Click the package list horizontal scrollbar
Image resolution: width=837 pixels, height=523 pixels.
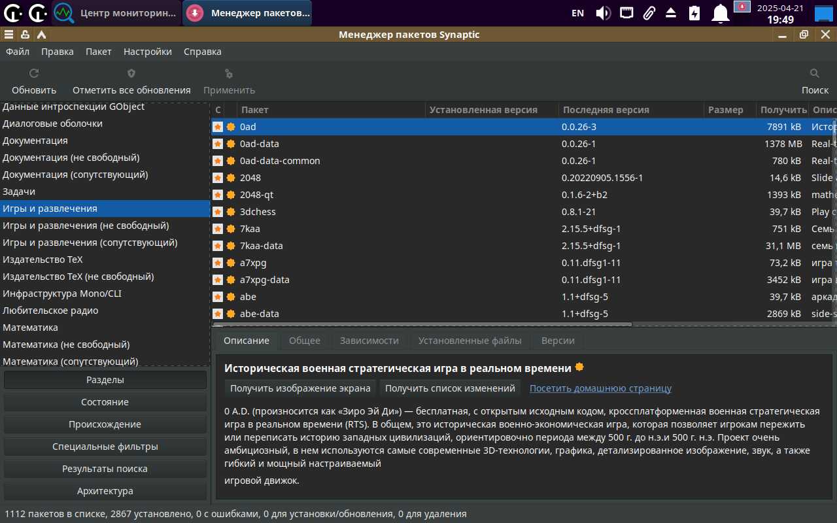(422, 324)
